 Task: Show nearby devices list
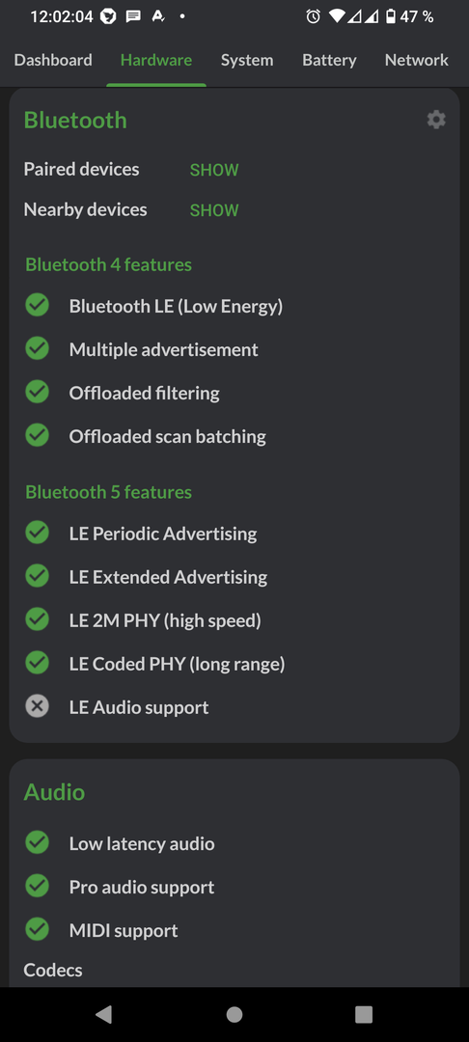(214, 210)
